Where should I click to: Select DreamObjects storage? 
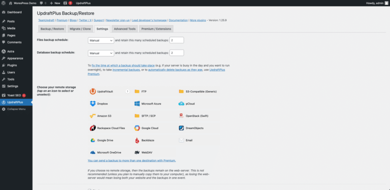pos(198,128)
